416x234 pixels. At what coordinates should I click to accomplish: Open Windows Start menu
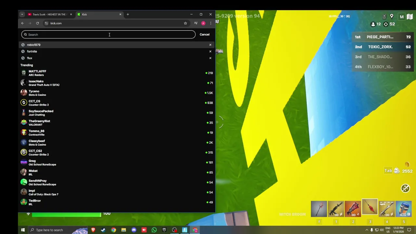[23, 230]
